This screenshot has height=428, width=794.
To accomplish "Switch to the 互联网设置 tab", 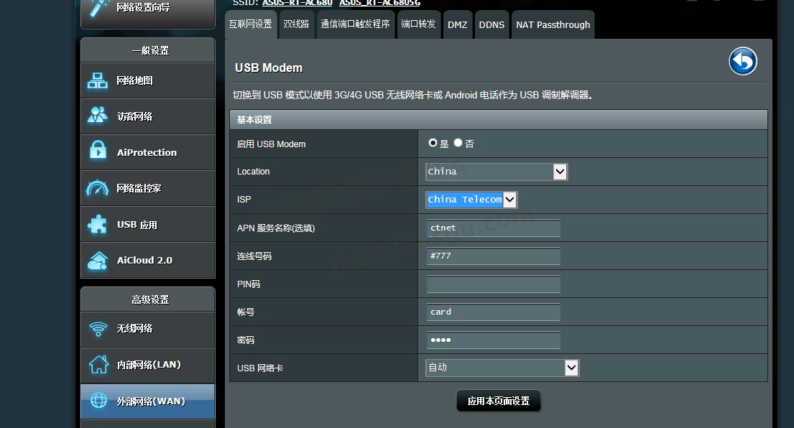I will [x=251, y=24].
